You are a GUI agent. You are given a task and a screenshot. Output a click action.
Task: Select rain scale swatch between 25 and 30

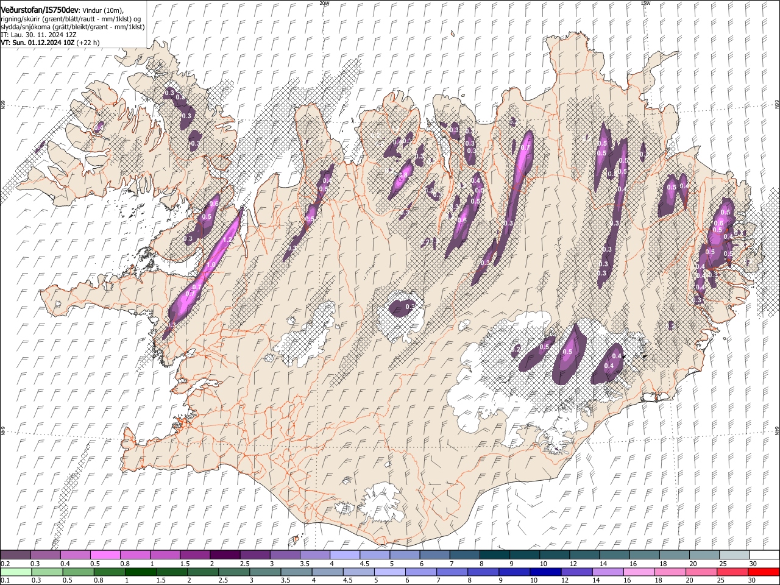click(x=732, y=572)
